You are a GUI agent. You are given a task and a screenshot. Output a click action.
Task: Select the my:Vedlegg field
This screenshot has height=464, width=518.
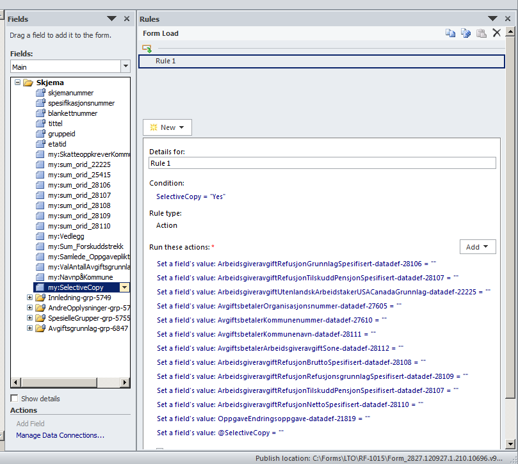click(x=66, y=236)
